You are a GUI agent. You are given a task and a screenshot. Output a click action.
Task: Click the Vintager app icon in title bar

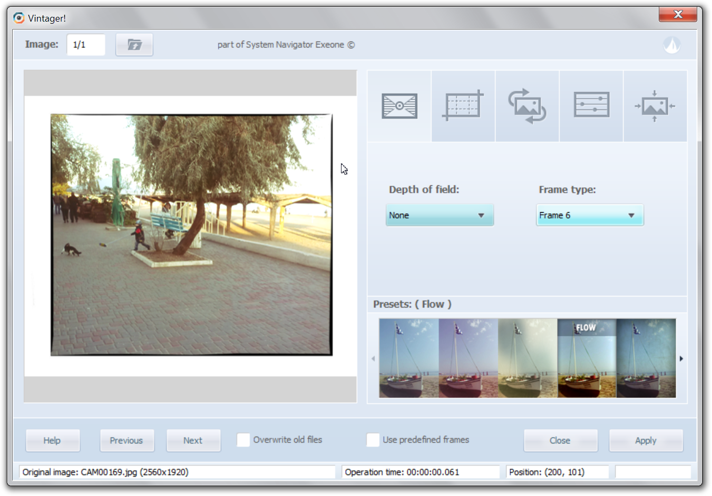click(x=19, y=18)
